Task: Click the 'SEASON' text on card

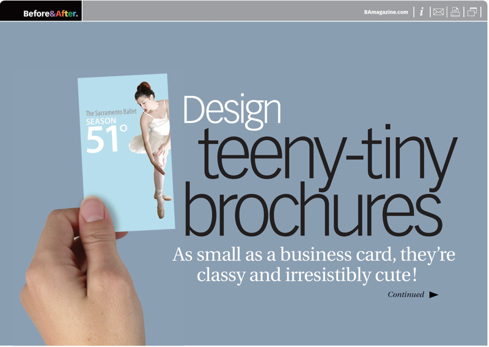Action: 101,121
